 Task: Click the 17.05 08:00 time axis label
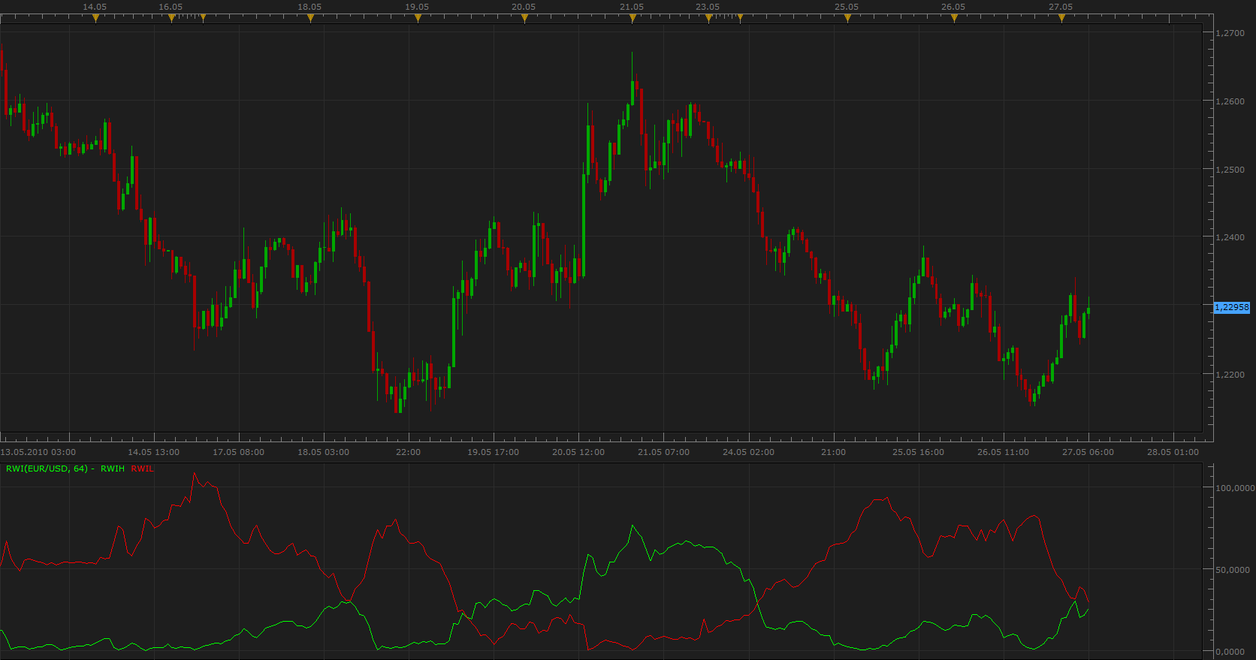[x=238, y=452]
